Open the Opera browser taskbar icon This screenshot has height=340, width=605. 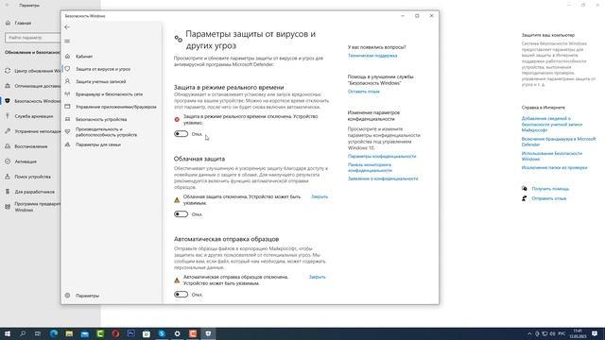pyautogui.click(x=115, y=333)
